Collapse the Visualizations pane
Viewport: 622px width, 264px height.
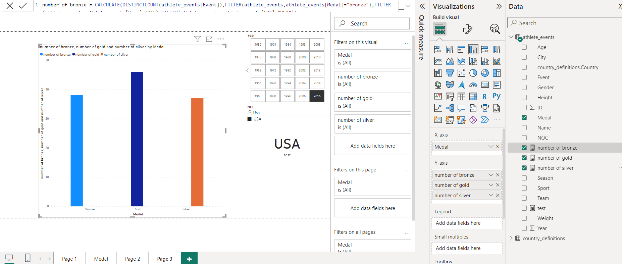499,6
